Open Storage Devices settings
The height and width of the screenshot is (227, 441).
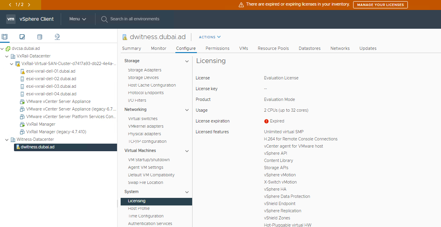coord(143,77)
